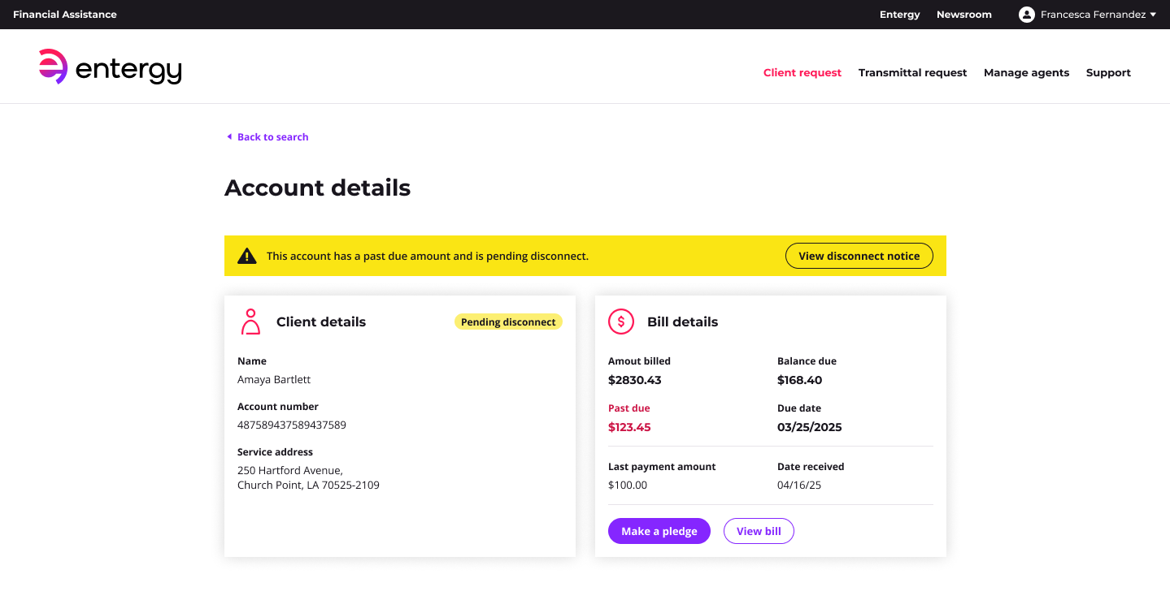Click Financial Assistance in top bar

[x=65, y=15]
